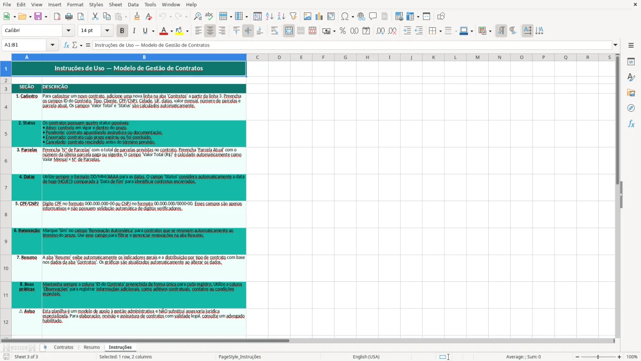Image resolution: width=641 pixels, height=361 pixels.
Task: Open sidebar Navigator compass icon
Action: tap(631, 108)
